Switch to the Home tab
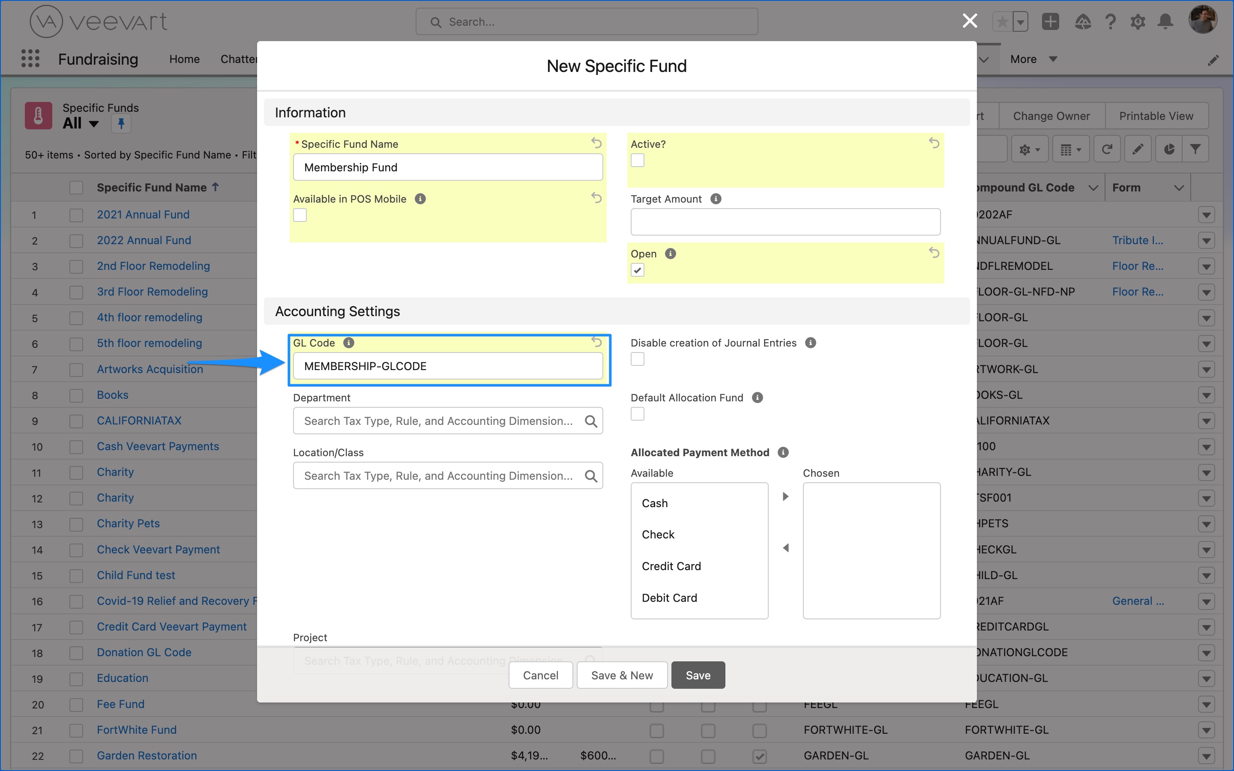1234x771 pixels. click(184, 59)
